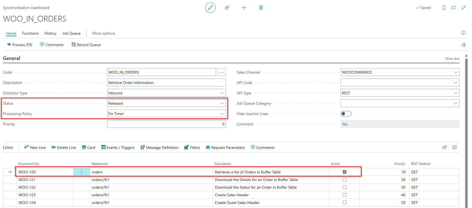472x208 pixels.
Task: Uncheck Active checkbox for WOO-120
Action: point(344,172)
